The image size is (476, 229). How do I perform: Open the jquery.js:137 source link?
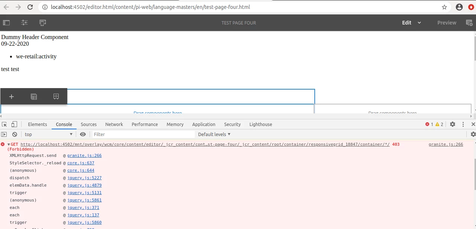point(83,215)
